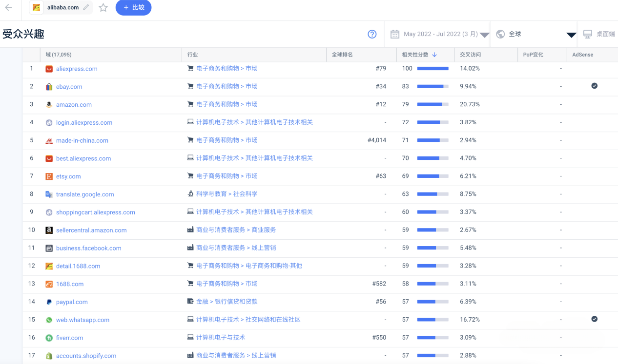Click the 20.73% cross-visit value for amazon.com

pos(470,104)
